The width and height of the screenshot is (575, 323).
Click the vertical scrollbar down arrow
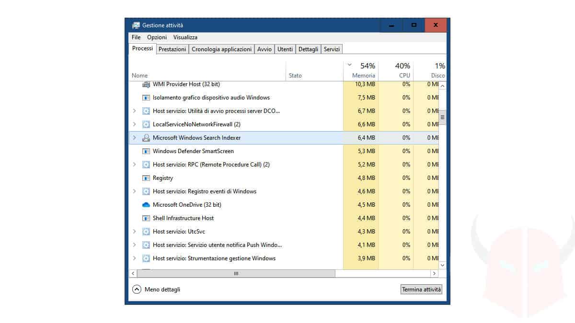coord(442,265)
